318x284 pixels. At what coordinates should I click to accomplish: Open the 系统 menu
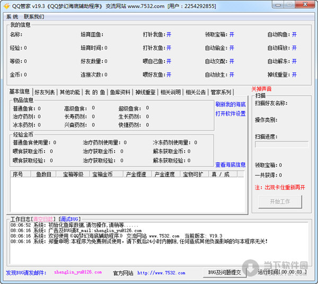[x=12, y=16]
